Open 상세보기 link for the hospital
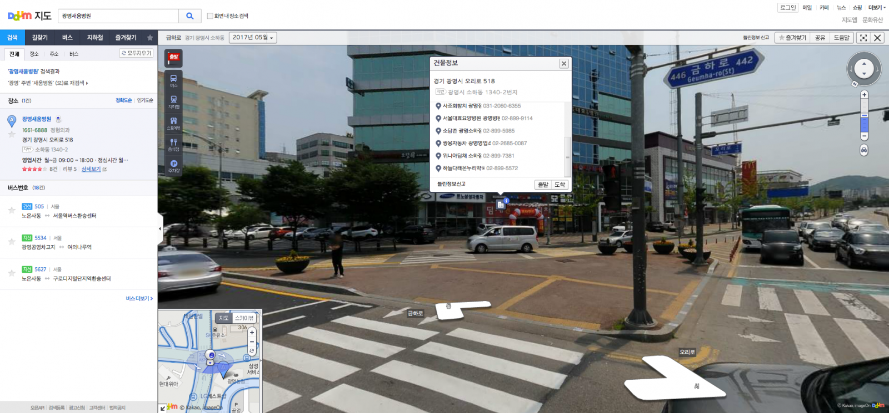 [91, 169]
